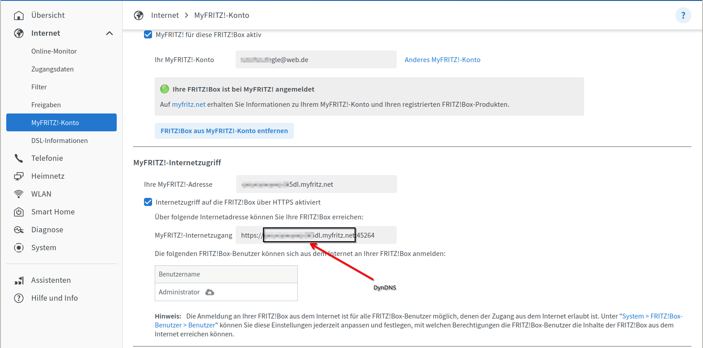Collapse the Internet menu section chevron
The width and height of the screenshot is (703, 348).
110,34
